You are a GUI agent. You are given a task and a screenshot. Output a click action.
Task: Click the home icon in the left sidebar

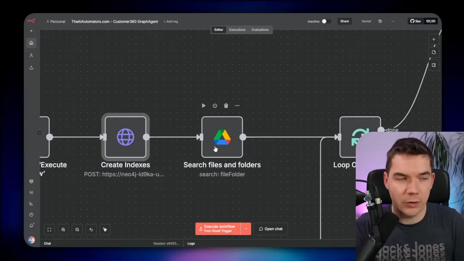[31, 43]
